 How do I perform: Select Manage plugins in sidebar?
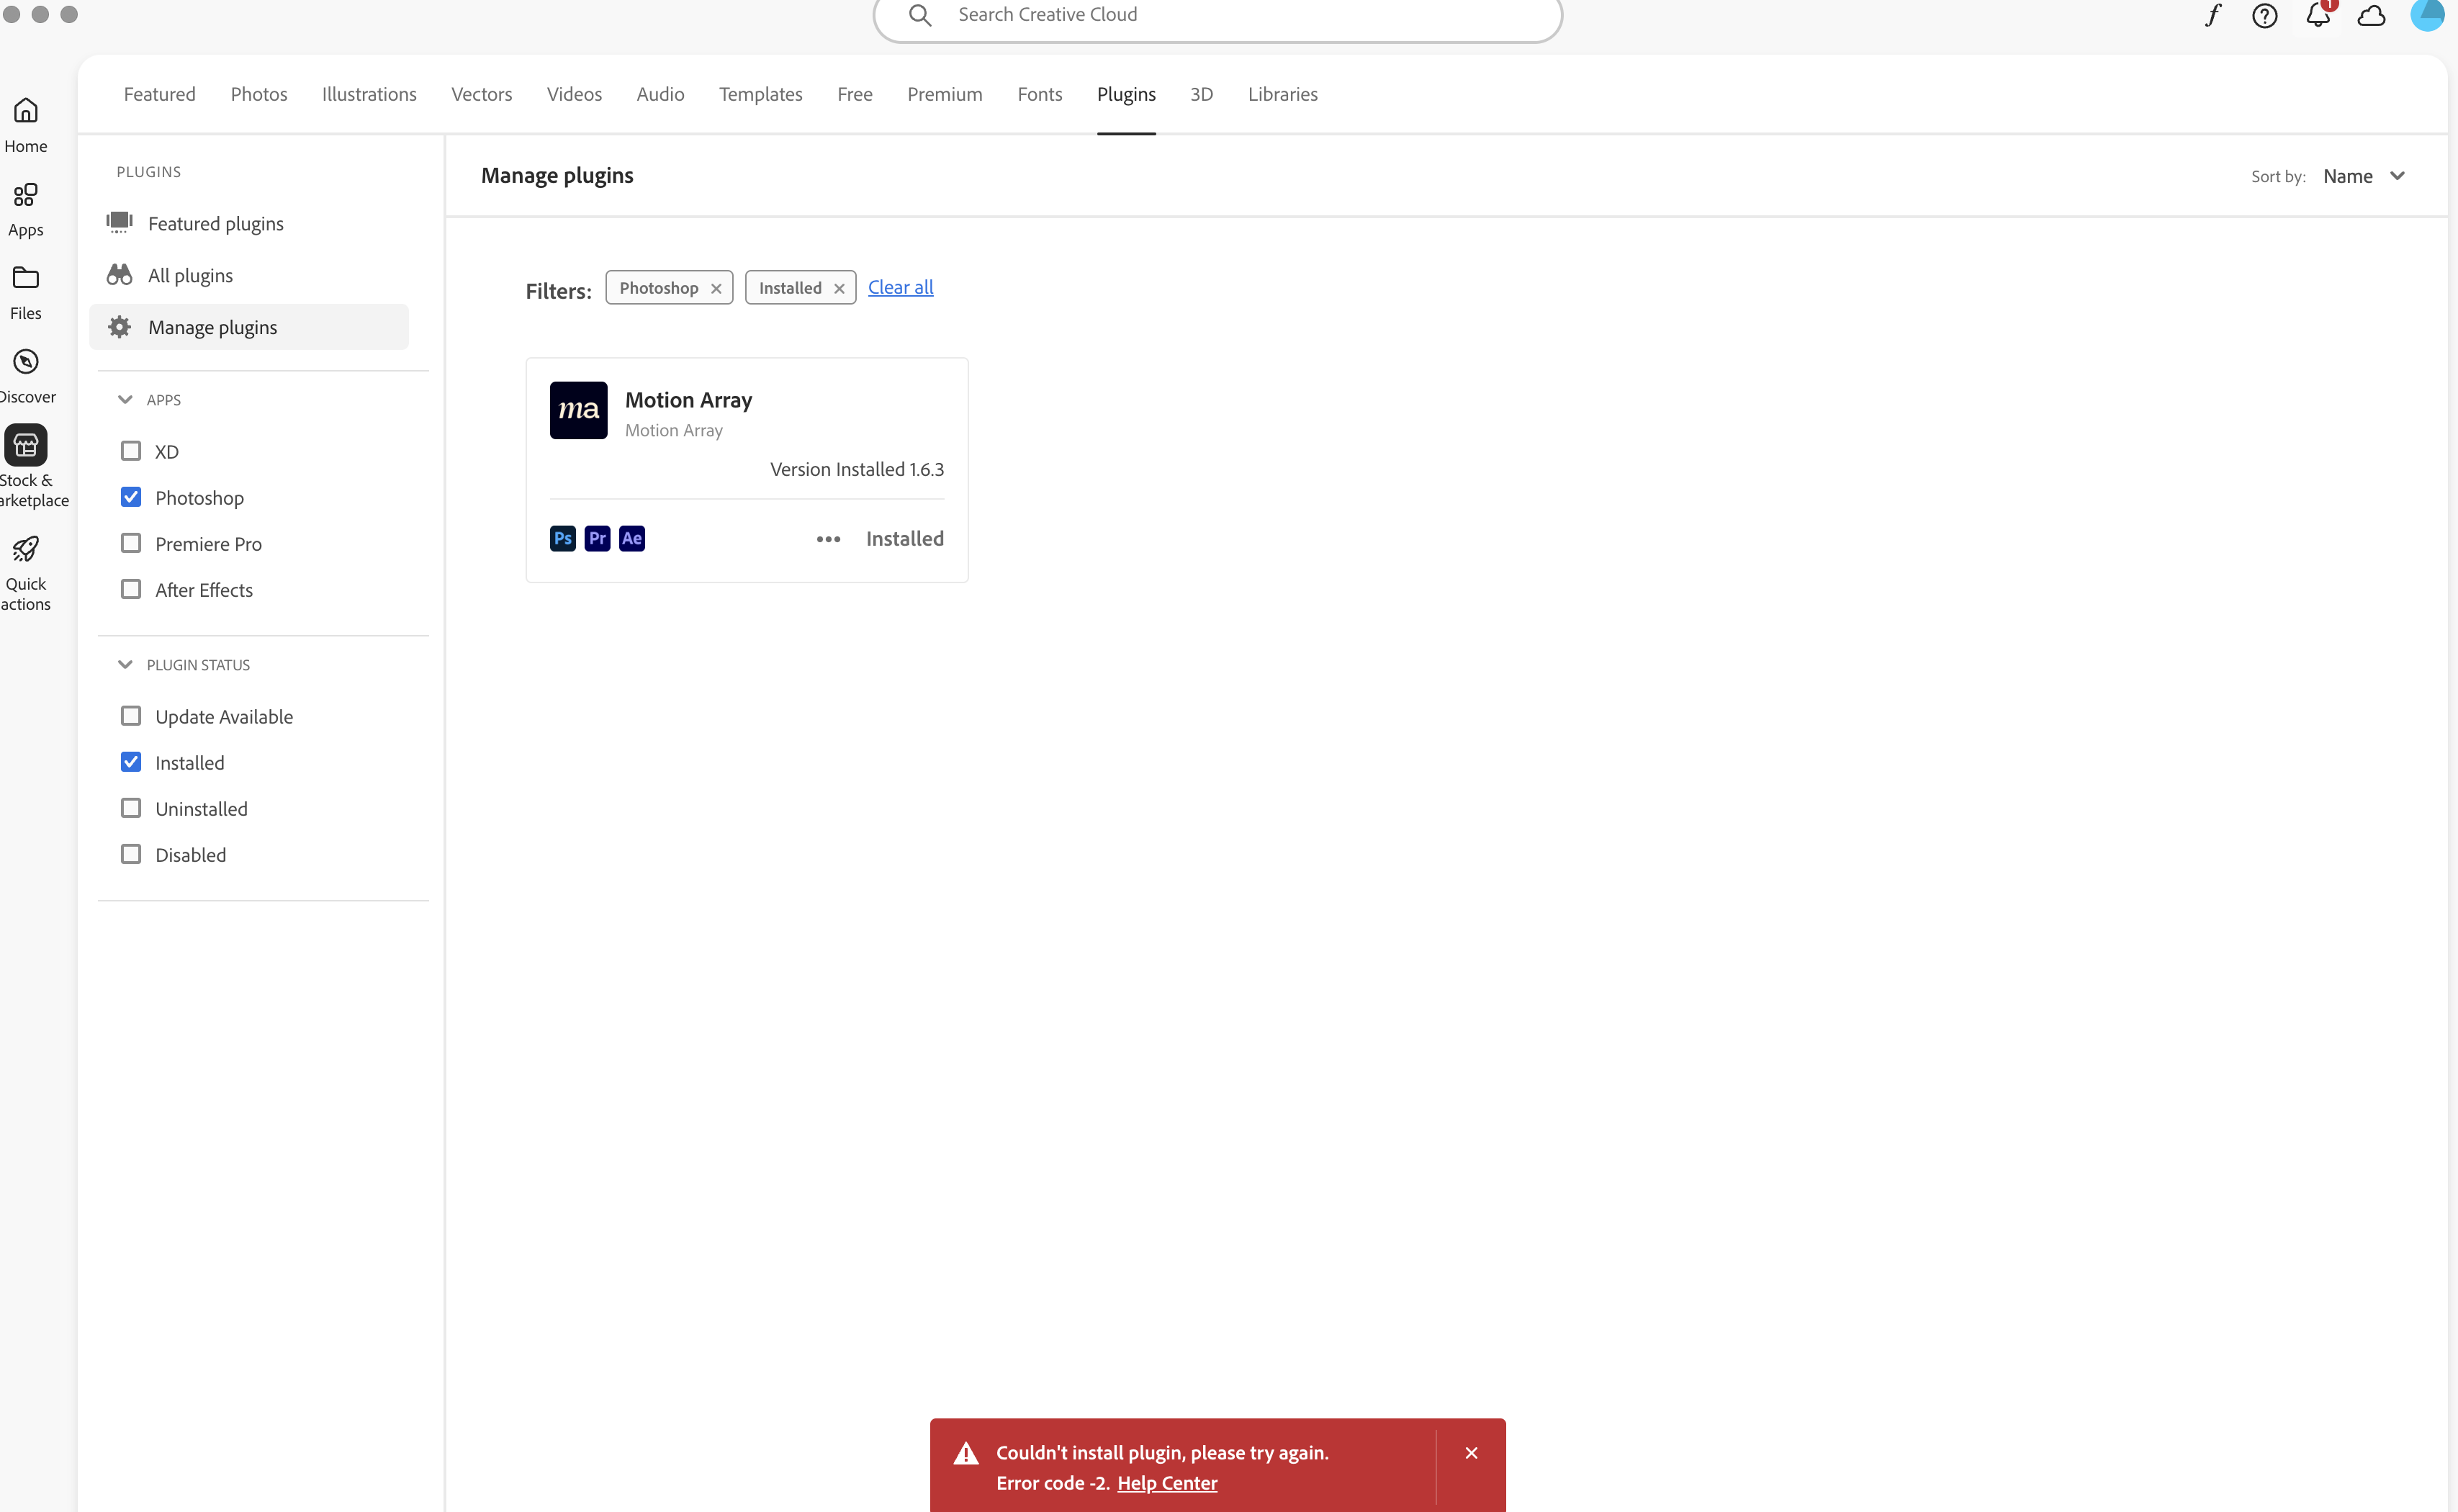(249, 327)
